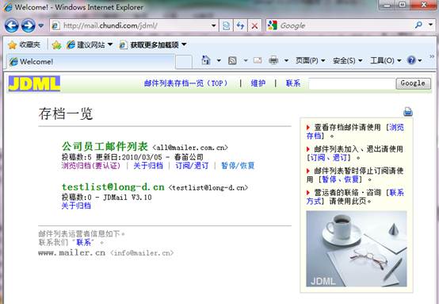Click the 存档一览 heading text

point(66,114)
